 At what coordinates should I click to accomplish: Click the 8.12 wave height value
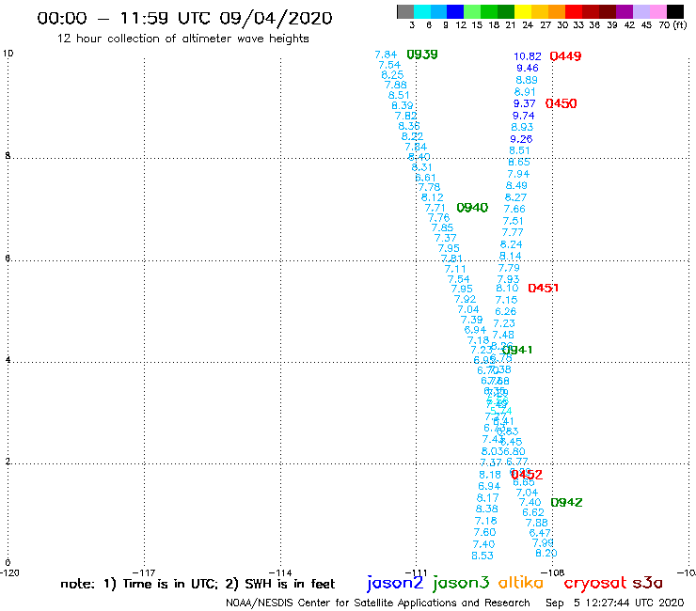[433, 197]
